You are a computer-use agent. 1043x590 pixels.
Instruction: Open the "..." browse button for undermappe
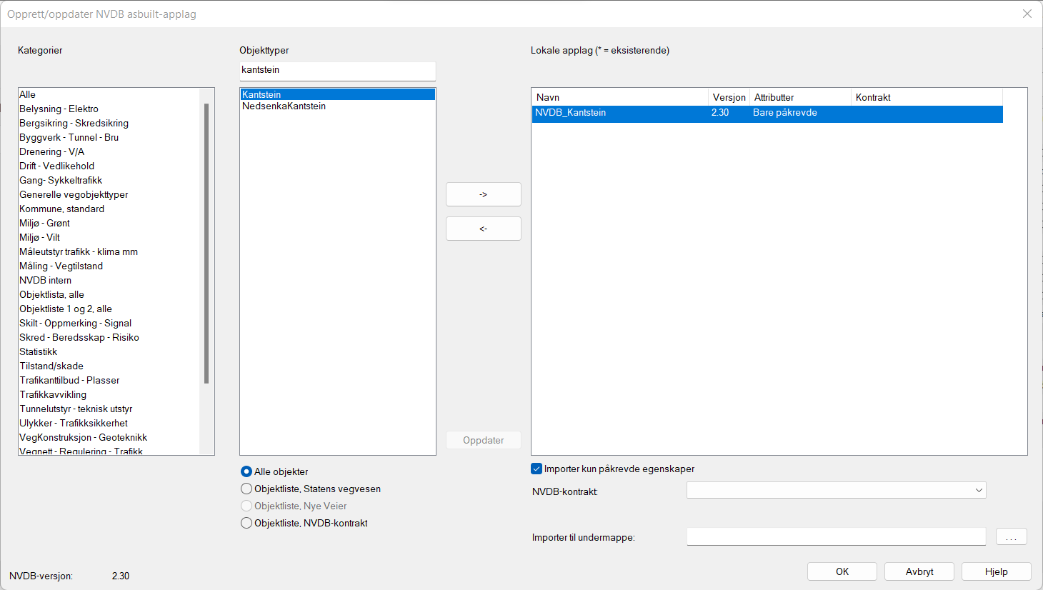pos(1011,536)
